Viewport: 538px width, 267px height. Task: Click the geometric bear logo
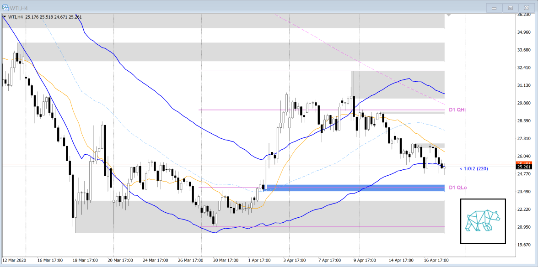pyautogui.click(x=483, y=221)
